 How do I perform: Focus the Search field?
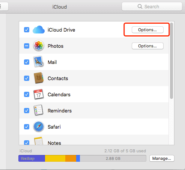coord(152,6)
